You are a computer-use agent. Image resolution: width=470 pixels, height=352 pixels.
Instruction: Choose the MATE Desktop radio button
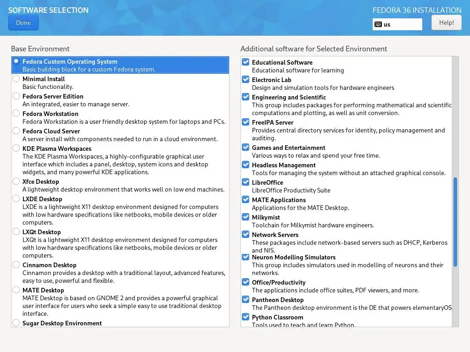16,290
